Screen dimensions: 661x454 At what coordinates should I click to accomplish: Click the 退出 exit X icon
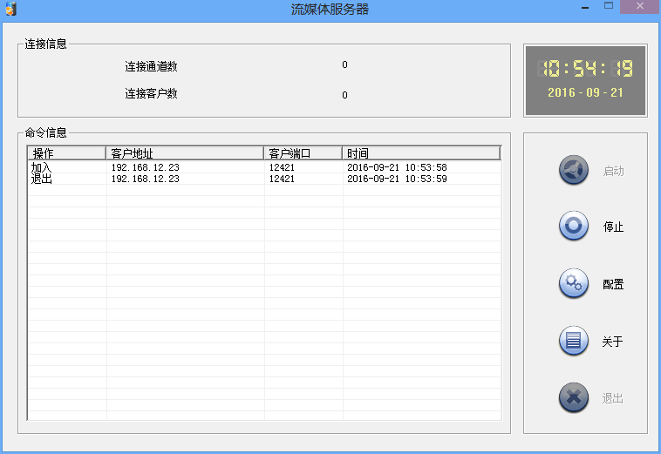pos(573,397)
